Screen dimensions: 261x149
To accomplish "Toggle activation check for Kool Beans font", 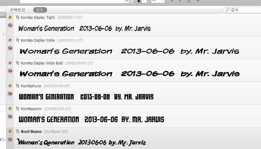I will click(x=10, y=139).
